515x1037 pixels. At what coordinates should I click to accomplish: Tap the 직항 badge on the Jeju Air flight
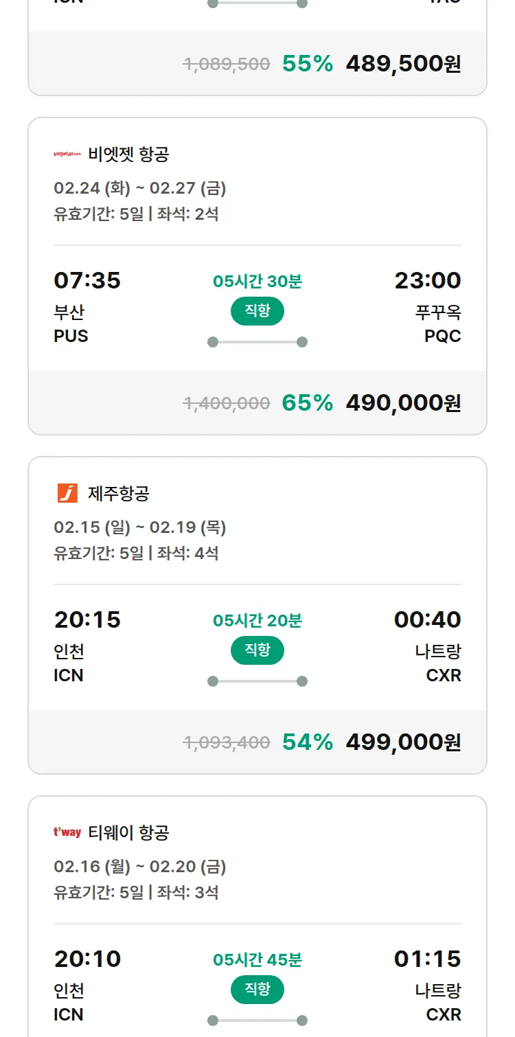[x=257, y=650]
